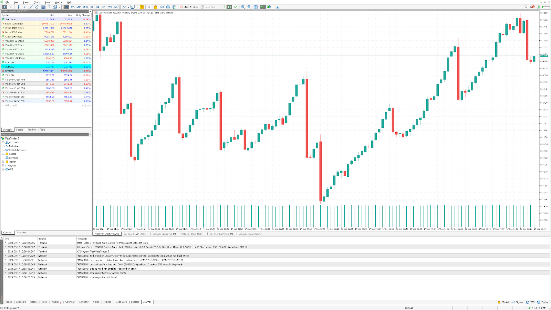Enable Algo Trading
Image resolution: width=551 pixels, height=310 pixels.
(188, 7)
